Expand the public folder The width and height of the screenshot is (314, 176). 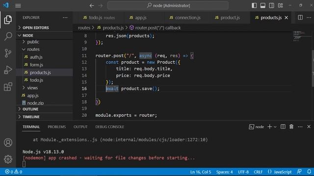coord(45,42)
